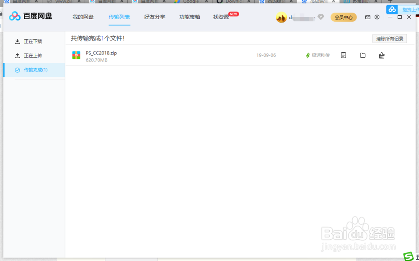Open the 我的网盘 tab
419x261 pixels.
83,17
